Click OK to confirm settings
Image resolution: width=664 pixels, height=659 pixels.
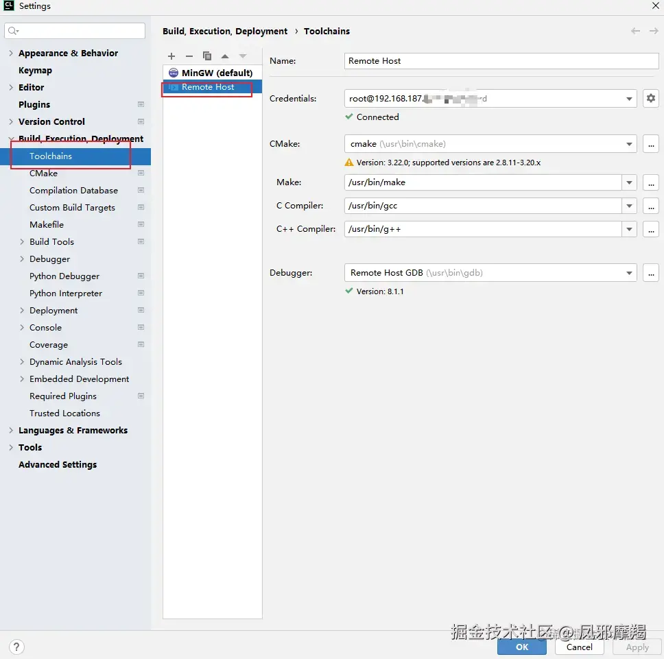point(522,647)
